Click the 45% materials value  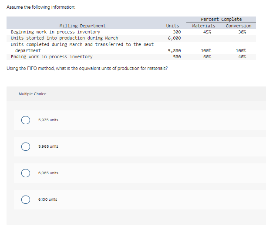207,32
